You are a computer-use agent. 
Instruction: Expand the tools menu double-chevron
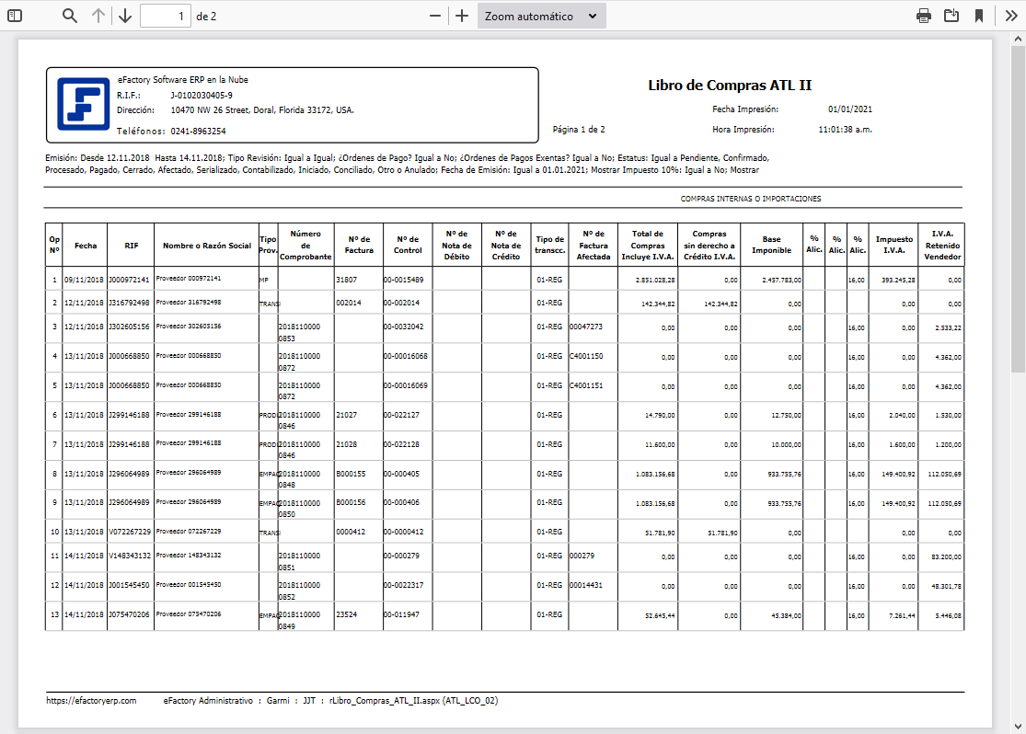[1010, 16]
